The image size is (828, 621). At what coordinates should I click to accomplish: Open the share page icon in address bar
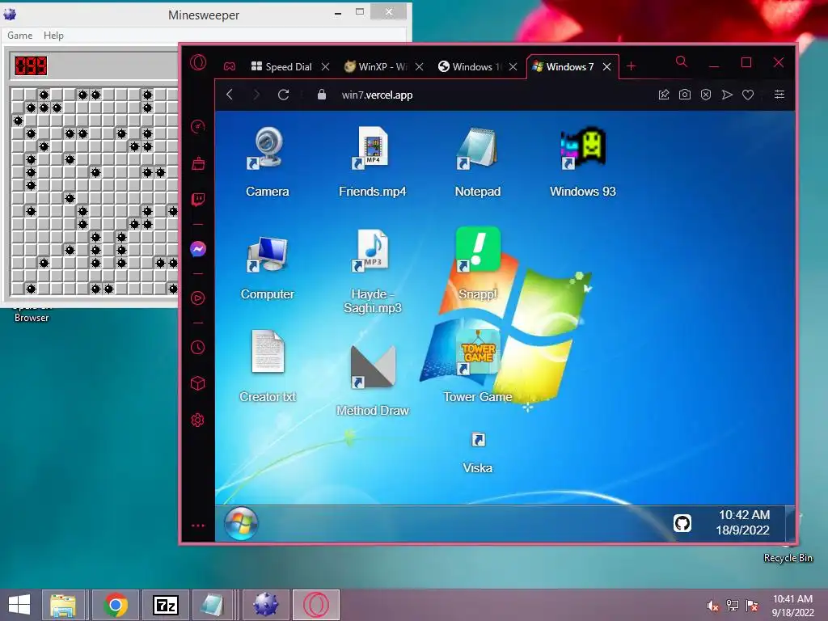pos(664,95)
